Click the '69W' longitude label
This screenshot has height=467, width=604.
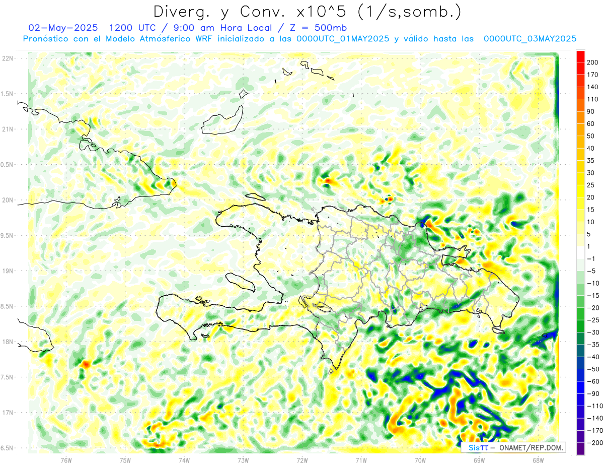point(479,459)
